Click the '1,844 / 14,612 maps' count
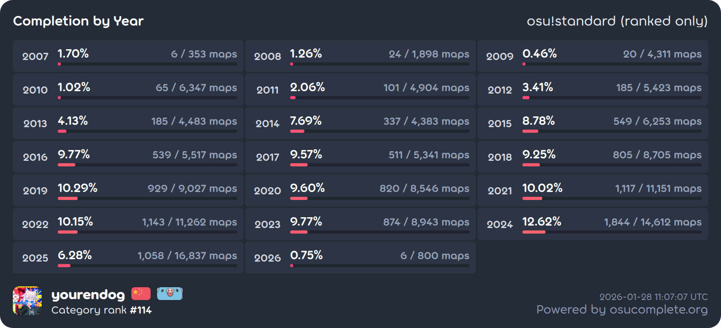The height and width of the screenshot is (328, 721). [653, 222]
